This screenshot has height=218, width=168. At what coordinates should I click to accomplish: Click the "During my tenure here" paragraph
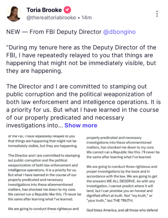(81, 59)
